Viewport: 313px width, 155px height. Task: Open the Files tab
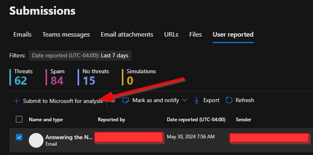[195, 35]
